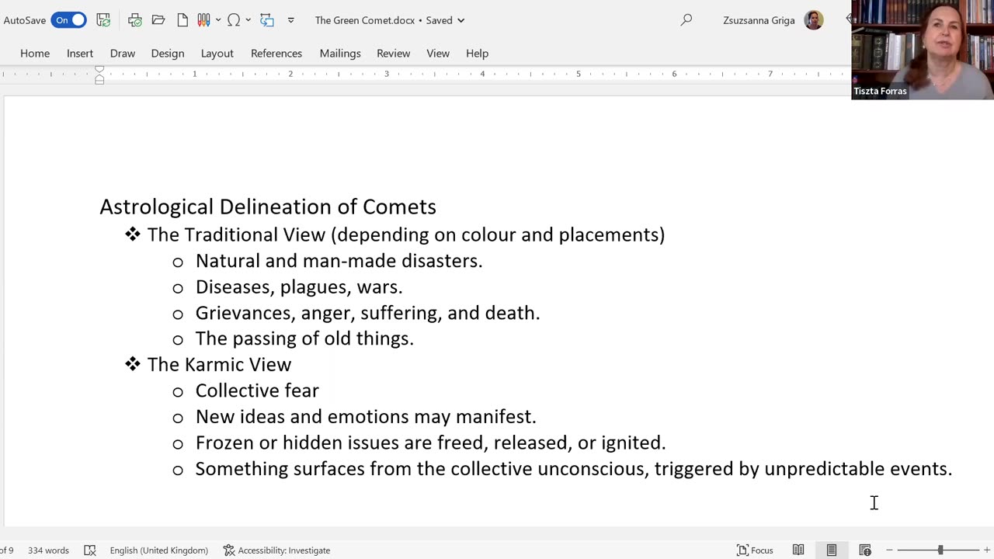This screenshot has height=559, width=994.
Task: Open the Insert ribbon tab
Action: (80, 53)
